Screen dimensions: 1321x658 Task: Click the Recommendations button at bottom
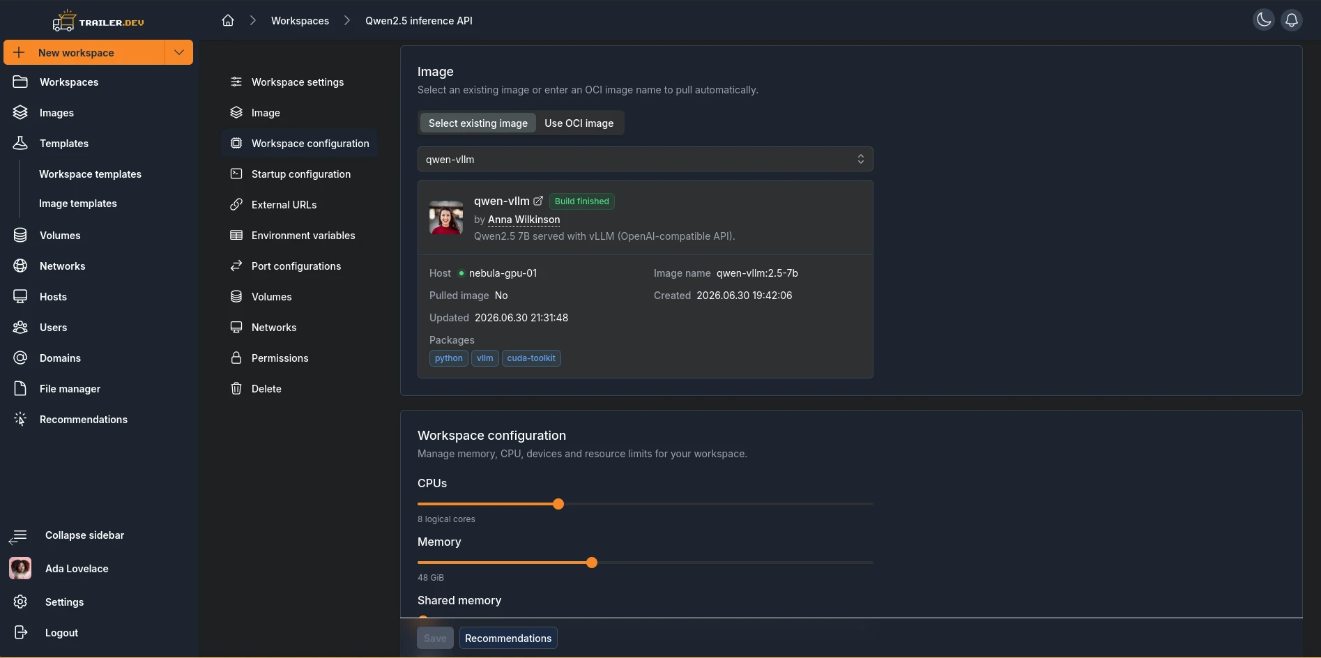pos(508,638)
